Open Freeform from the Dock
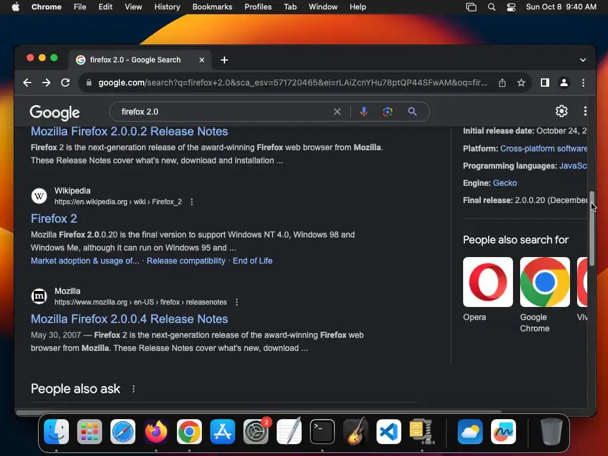 (503, 431)
